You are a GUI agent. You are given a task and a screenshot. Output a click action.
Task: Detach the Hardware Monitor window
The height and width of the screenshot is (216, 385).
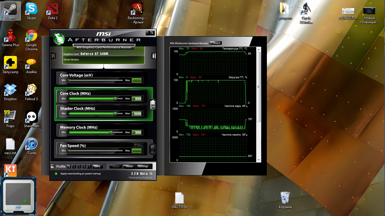[216, 43]
